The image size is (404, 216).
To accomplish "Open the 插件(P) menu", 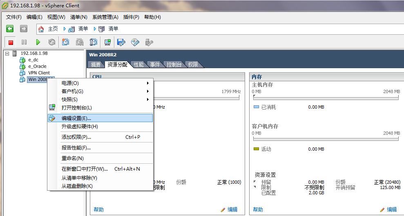I will [x=131, y=17].
